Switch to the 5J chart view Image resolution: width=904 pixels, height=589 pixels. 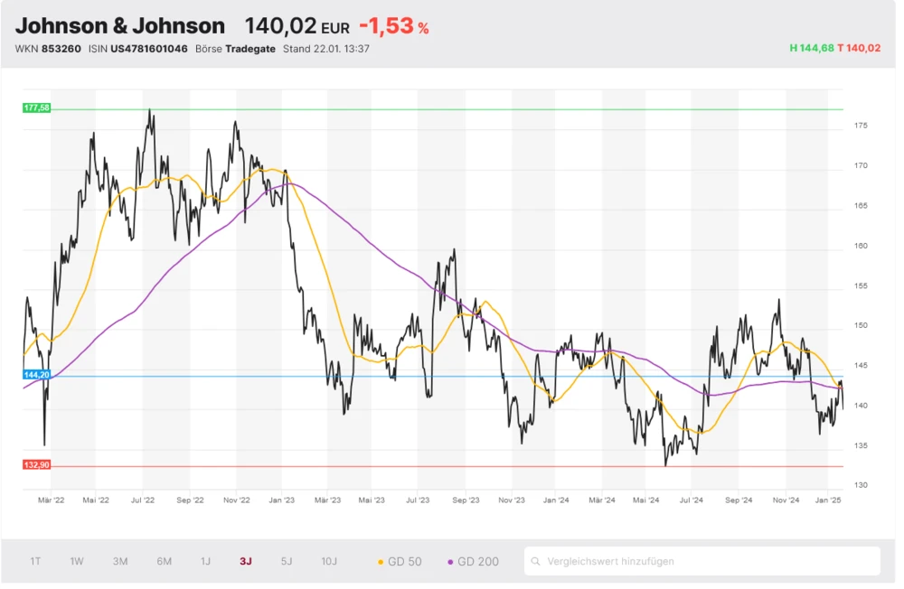click(287, 561)
